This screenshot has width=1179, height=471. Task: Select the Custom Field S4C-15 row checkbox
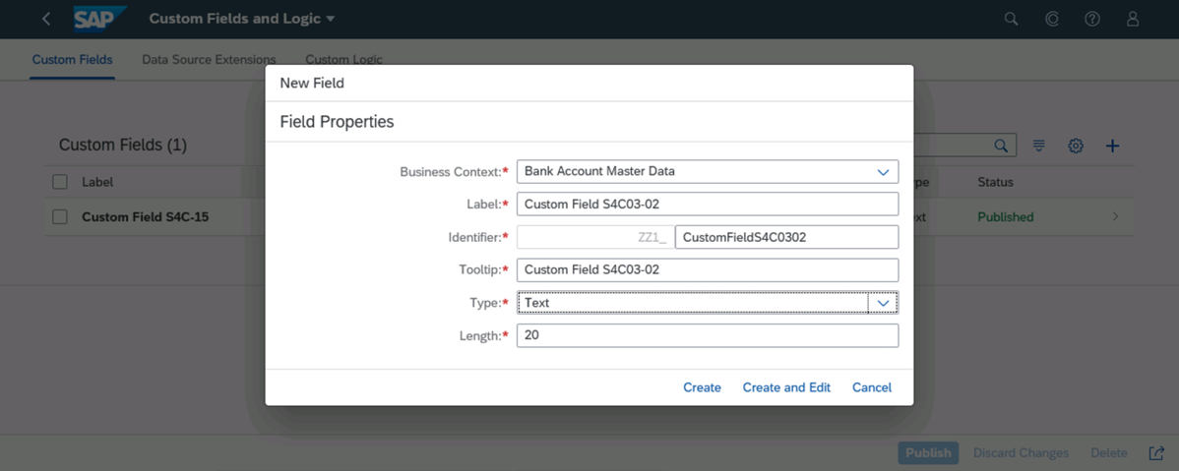60,216
